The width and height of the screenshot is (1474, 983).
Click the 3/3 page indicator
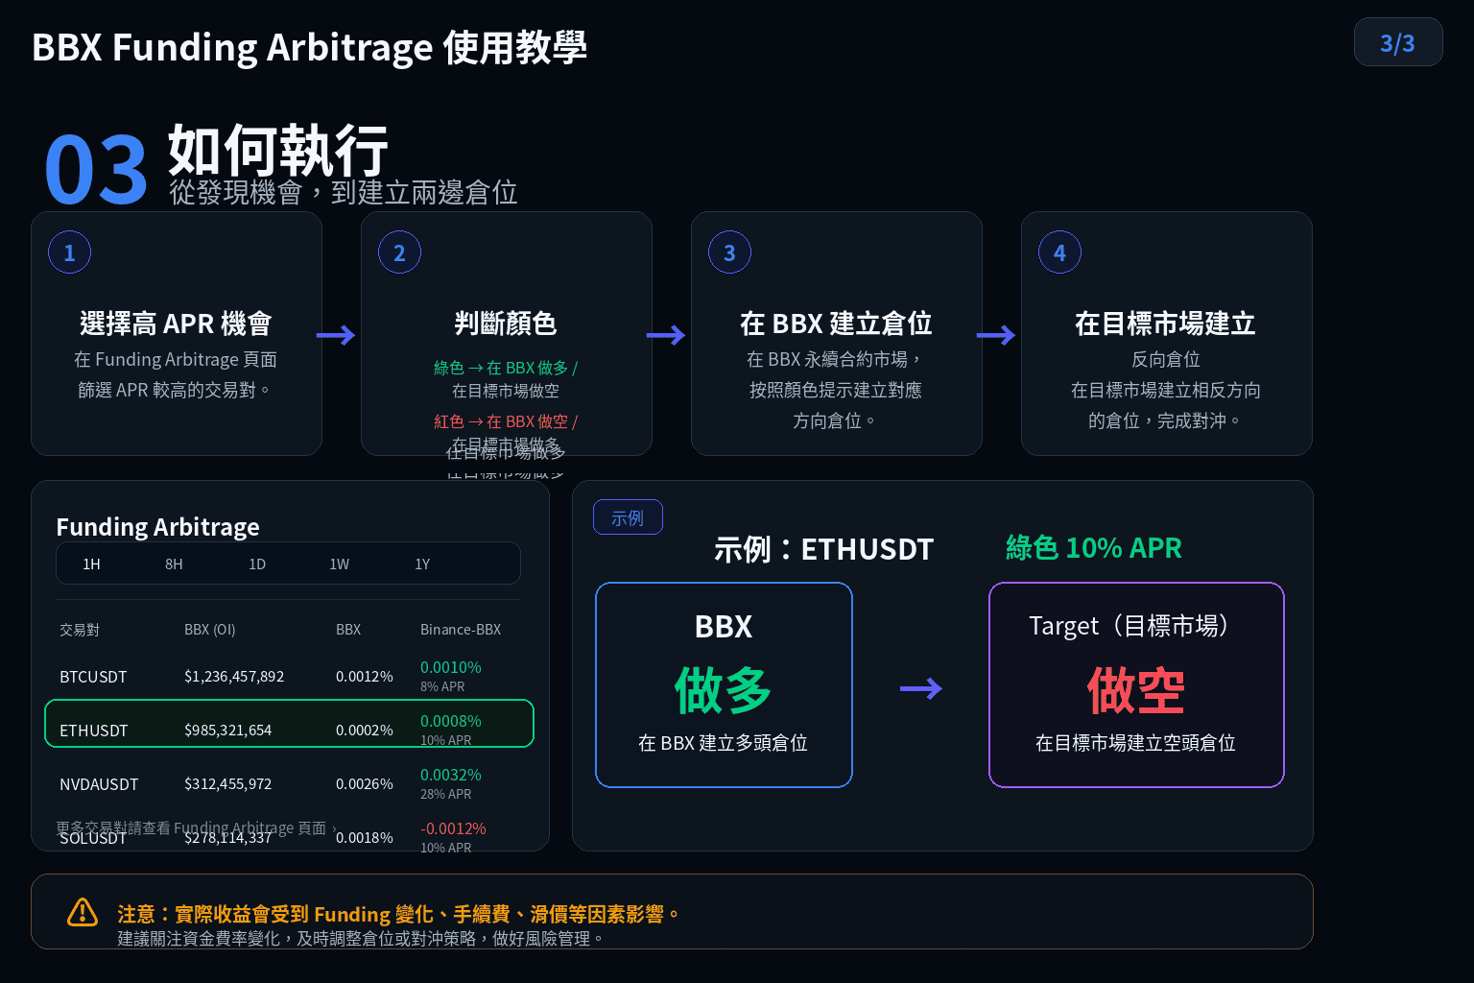pyautogui.click(x=1398, y=42)
